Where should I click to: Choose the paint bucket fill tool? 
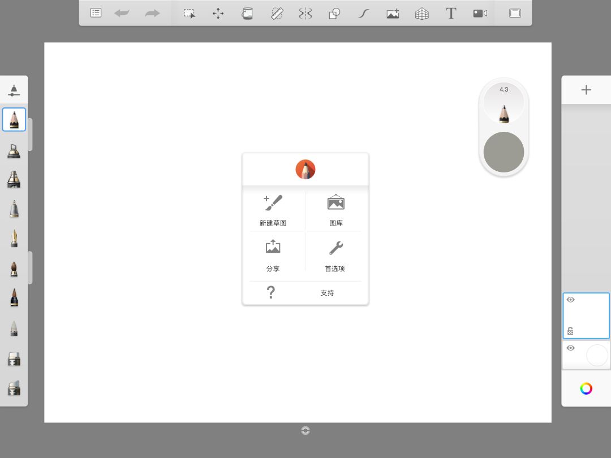pyautogui.click(x=247, y=14)
